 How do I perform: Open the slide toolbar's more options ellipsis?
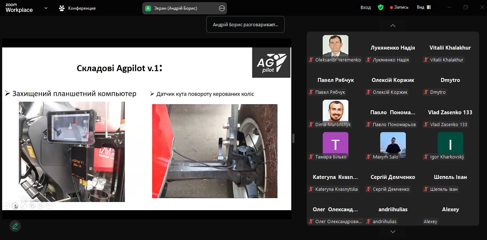[49, 206]
